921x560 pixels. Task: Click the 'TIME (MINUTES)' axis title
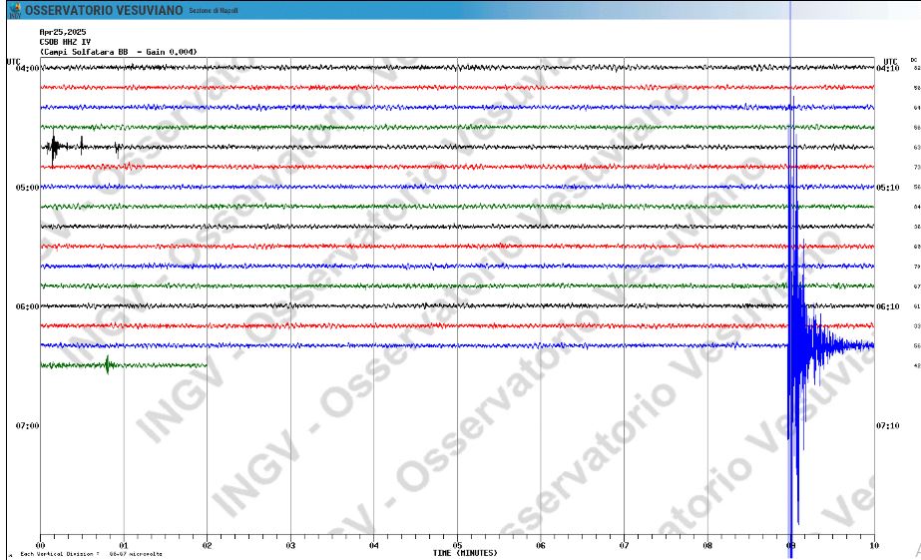coord(465,553)
